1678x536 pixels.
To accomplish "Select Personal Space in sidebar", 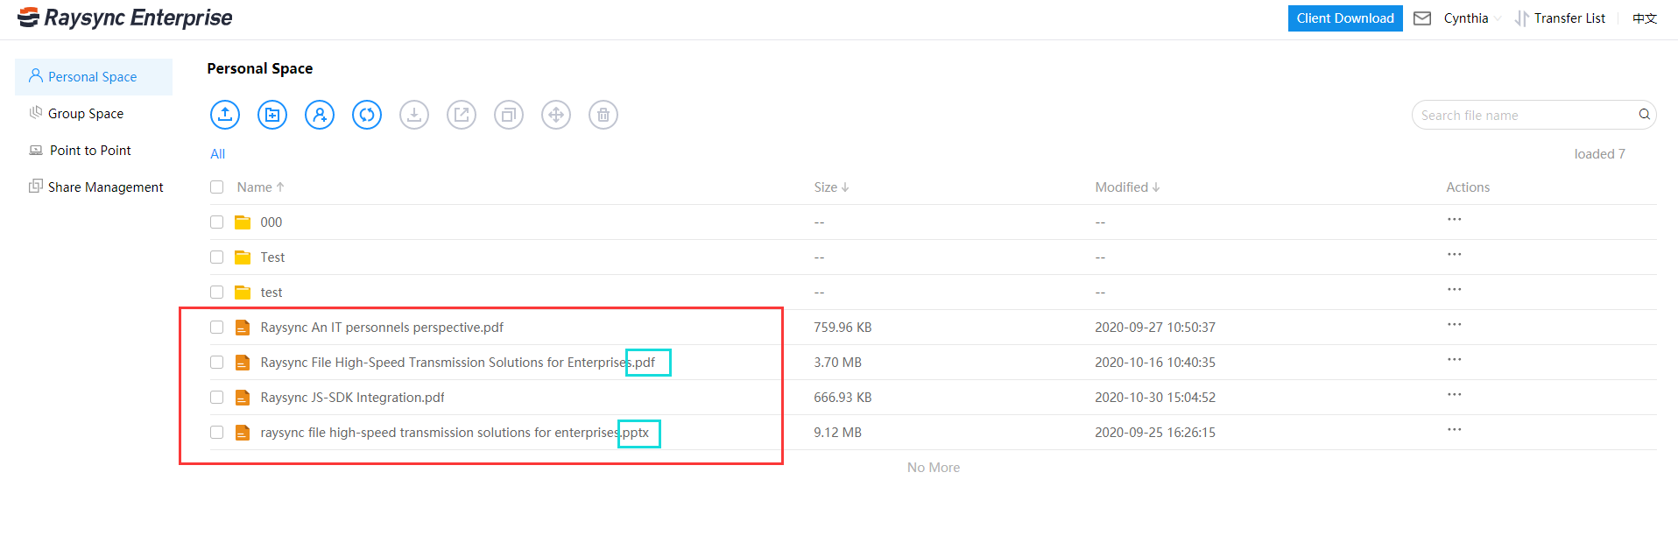I will 94,77.
